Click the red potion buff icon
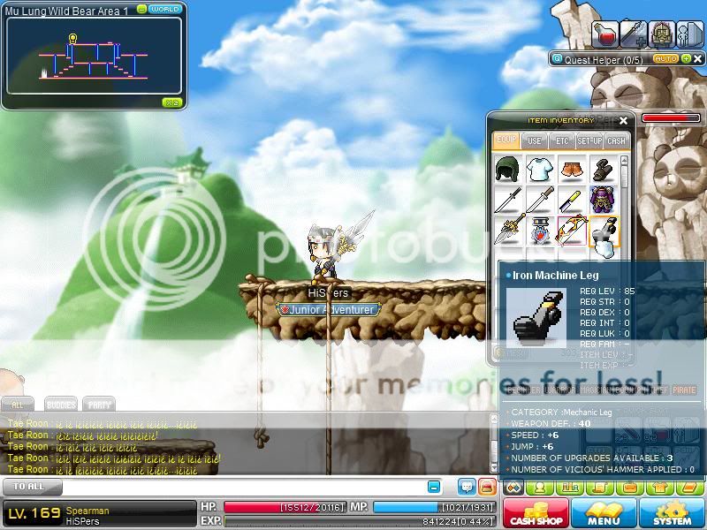Screen dimensions: 707x530 click(605, 34)
